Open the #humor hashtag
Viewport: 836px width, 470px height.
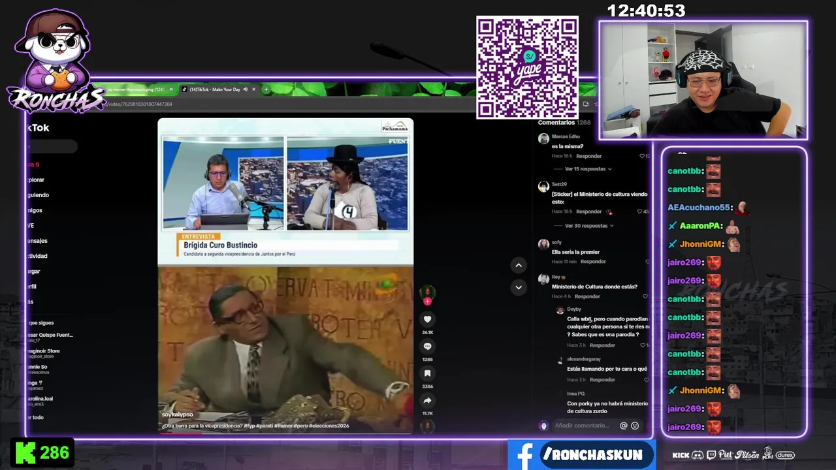tap(283, 426)
